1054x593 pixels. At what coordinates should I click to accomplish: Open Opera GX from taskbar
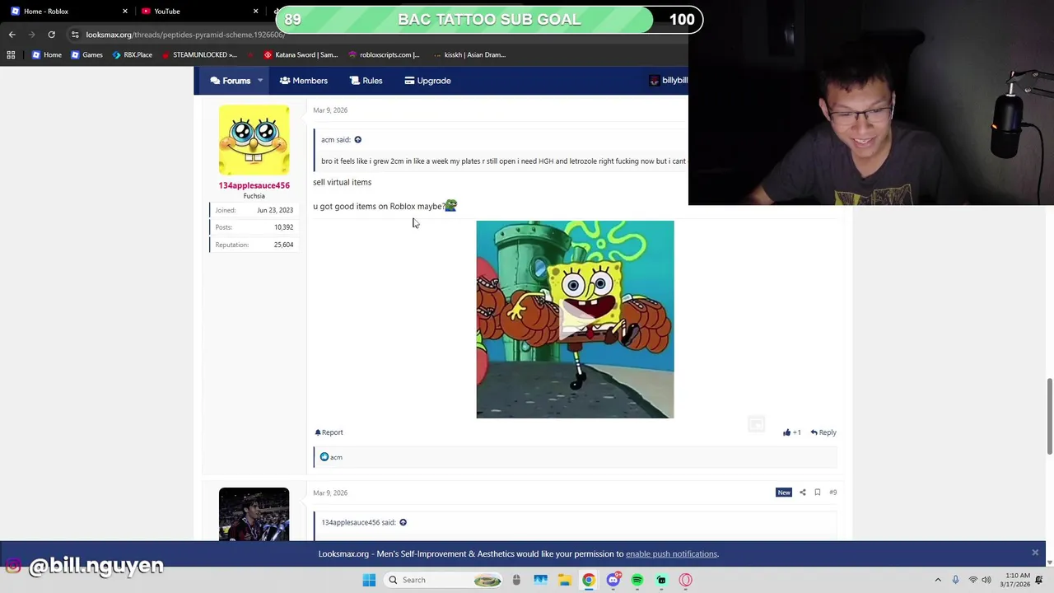685,580
